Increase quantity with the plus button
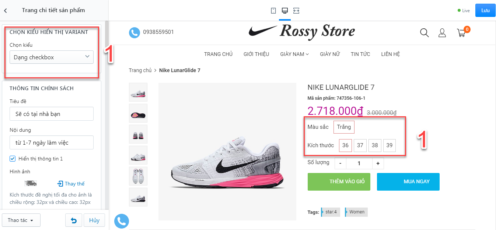The width and height of the screenshot is (496, 230). pos(378,163)
